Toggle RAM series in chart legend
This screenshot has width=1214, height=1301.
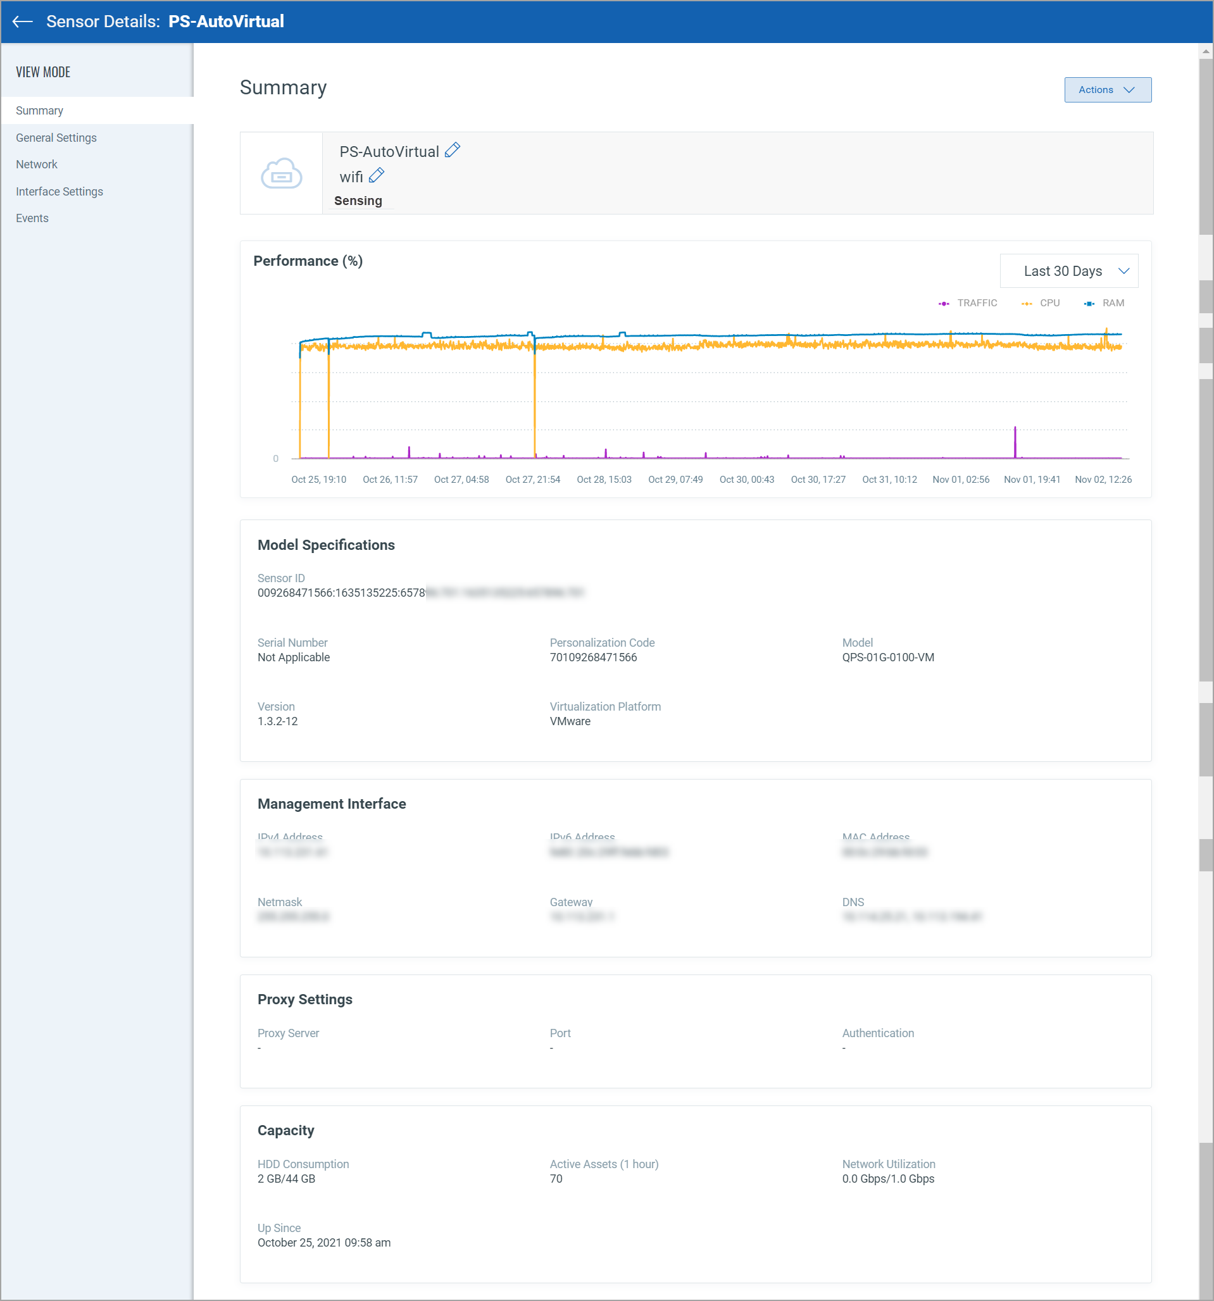pyautogui.click(x=1104, y=303)
